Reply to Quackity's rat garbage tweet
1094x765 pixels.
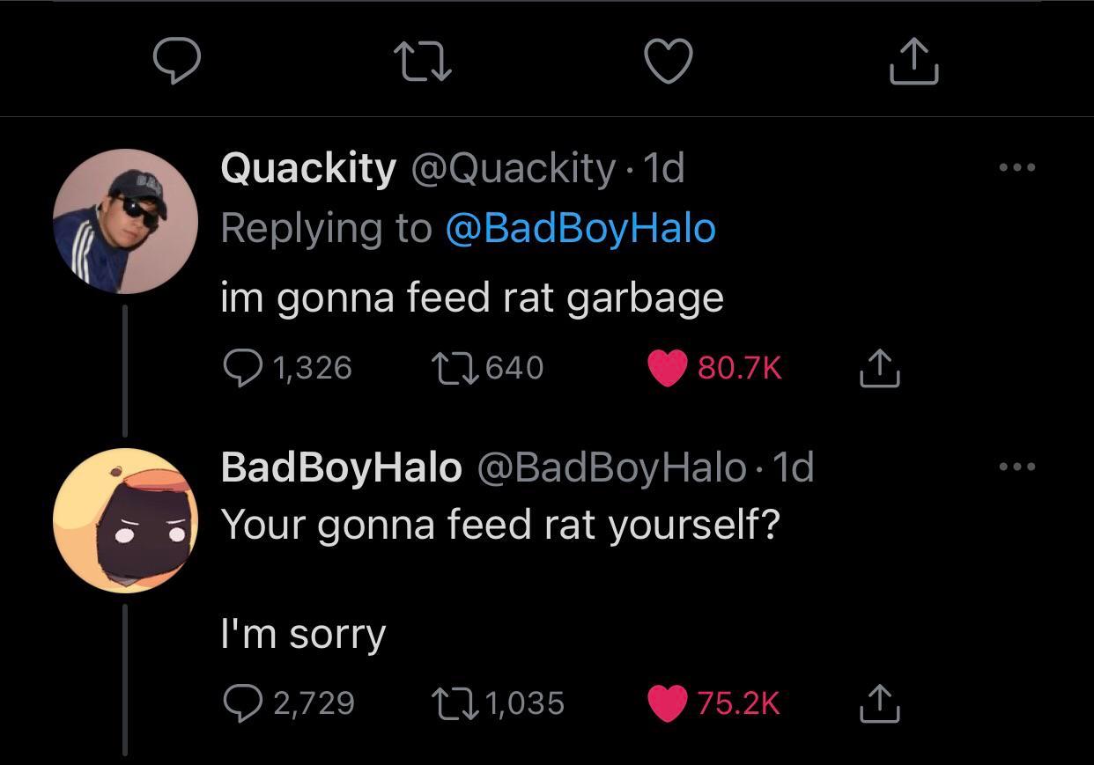tap(242, 367)
